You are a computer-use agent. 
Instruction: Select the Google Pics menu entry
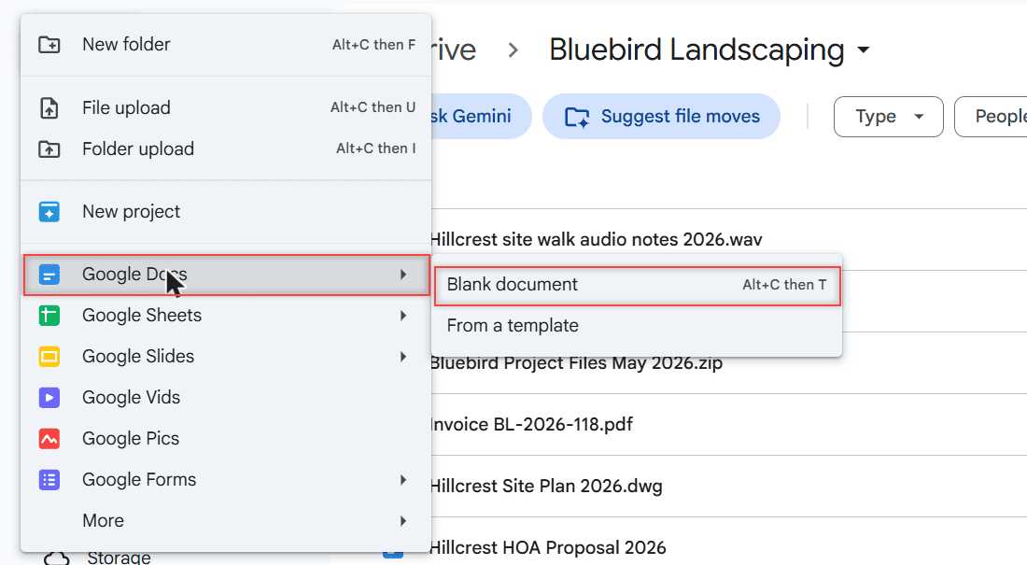click(x=227, y=439)
